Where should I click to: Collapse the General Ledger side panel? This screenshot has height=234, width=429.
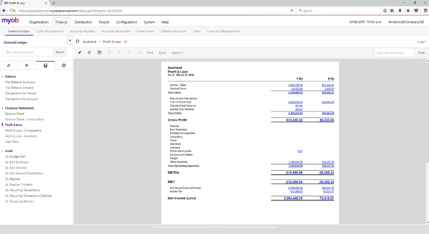point(70,41)
